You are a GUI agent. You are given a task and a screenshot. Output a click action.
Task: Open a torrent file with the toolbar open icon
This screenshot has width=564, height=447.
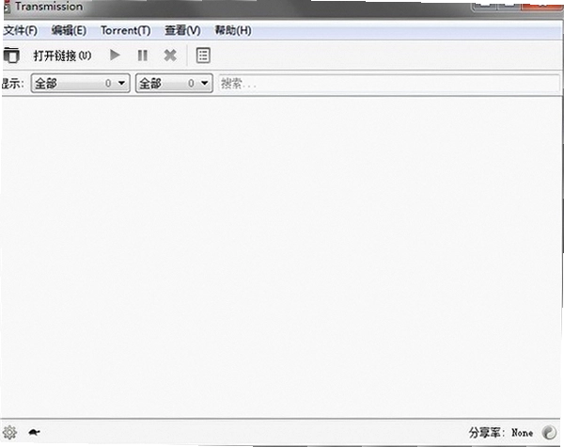(11, 56)
